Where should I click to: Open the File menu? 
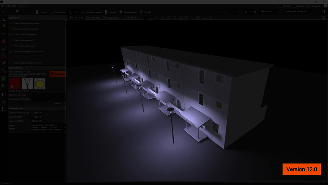point(2,6)
